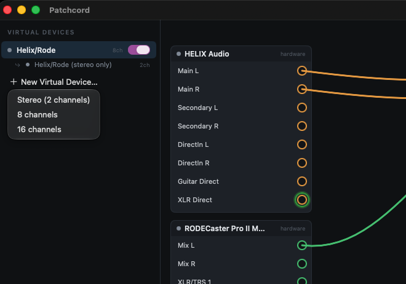The image size is (406, 284).
Task: Click New Virtual Device button
Action: point(54,82)
